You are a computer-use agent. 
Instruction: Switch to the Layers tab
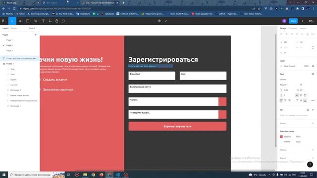[x=5, y=28]
